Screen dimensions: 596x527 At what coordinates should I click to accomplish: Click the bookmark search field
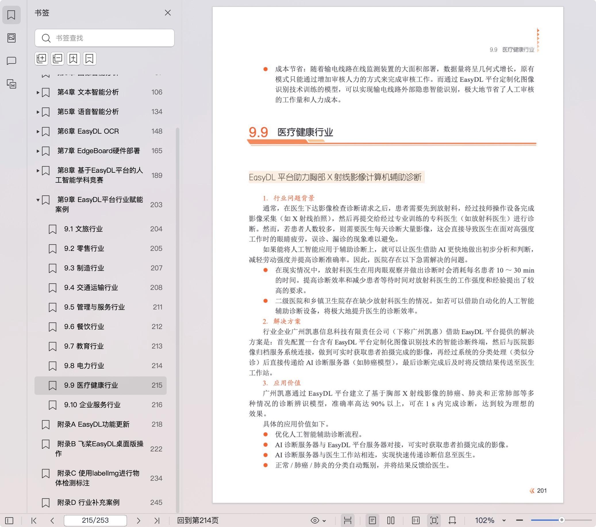pos(104,38)
